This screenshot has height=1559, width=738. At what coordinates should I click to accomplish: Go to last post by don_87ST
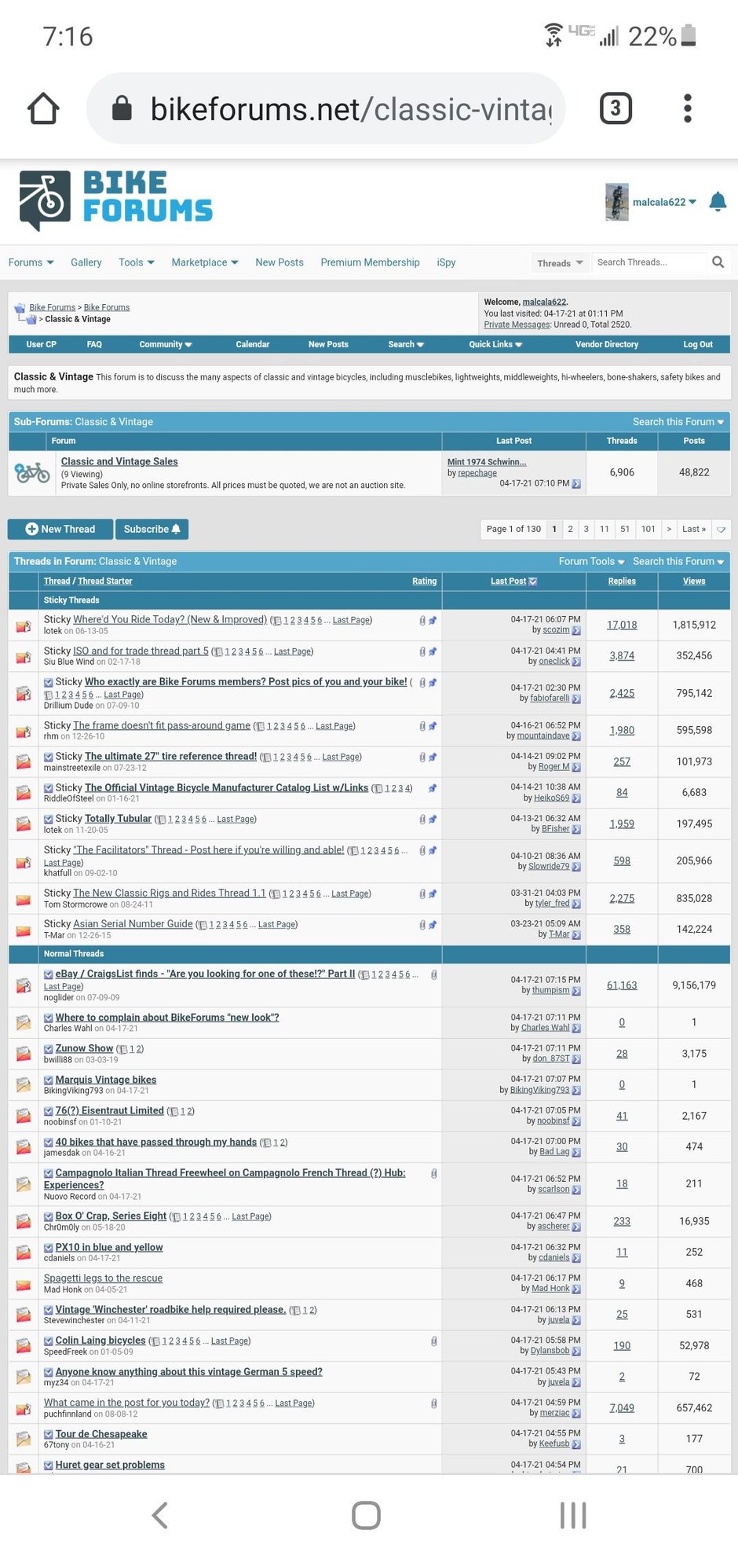(x=576, y=1059)
